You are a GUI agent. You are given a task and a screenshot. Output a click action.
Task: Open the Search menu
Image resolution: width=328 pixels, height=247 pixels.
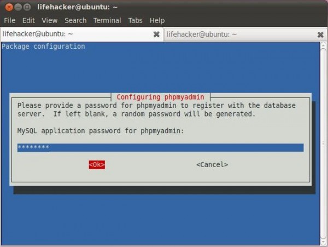point(75,20)
